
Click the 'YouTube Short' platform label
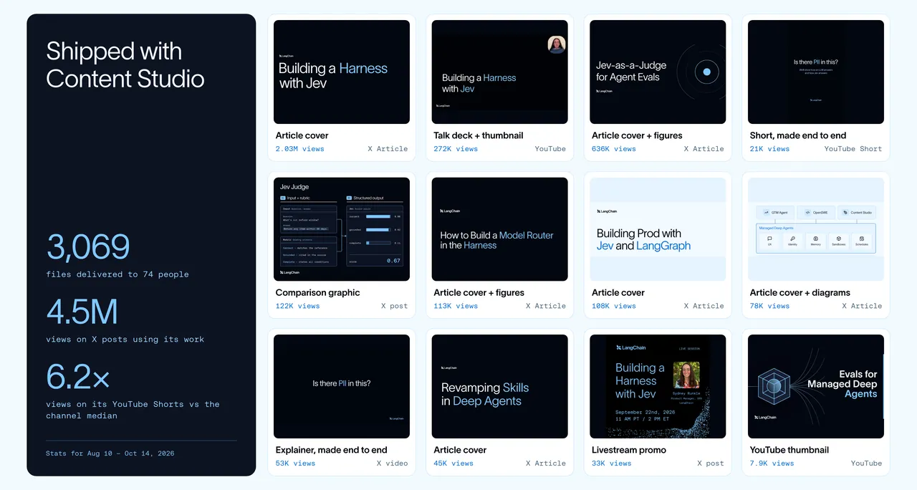tap(853, 149)
